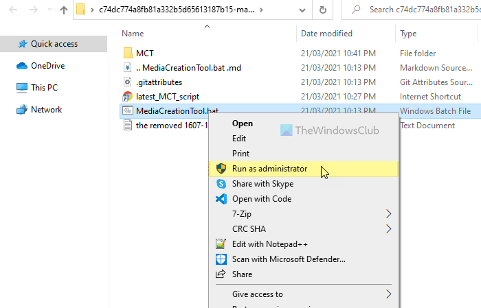Expand the Give access to submenu
The image size is (481, 308).
(389, 294)
